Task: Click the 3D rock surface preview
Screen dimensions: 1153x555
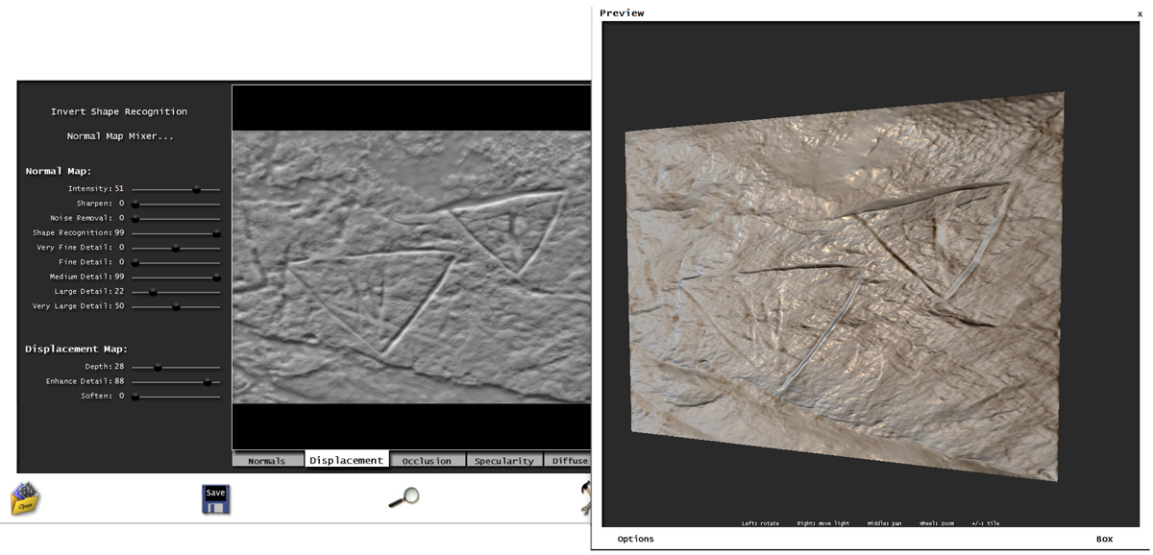Action: coord(846,288)
